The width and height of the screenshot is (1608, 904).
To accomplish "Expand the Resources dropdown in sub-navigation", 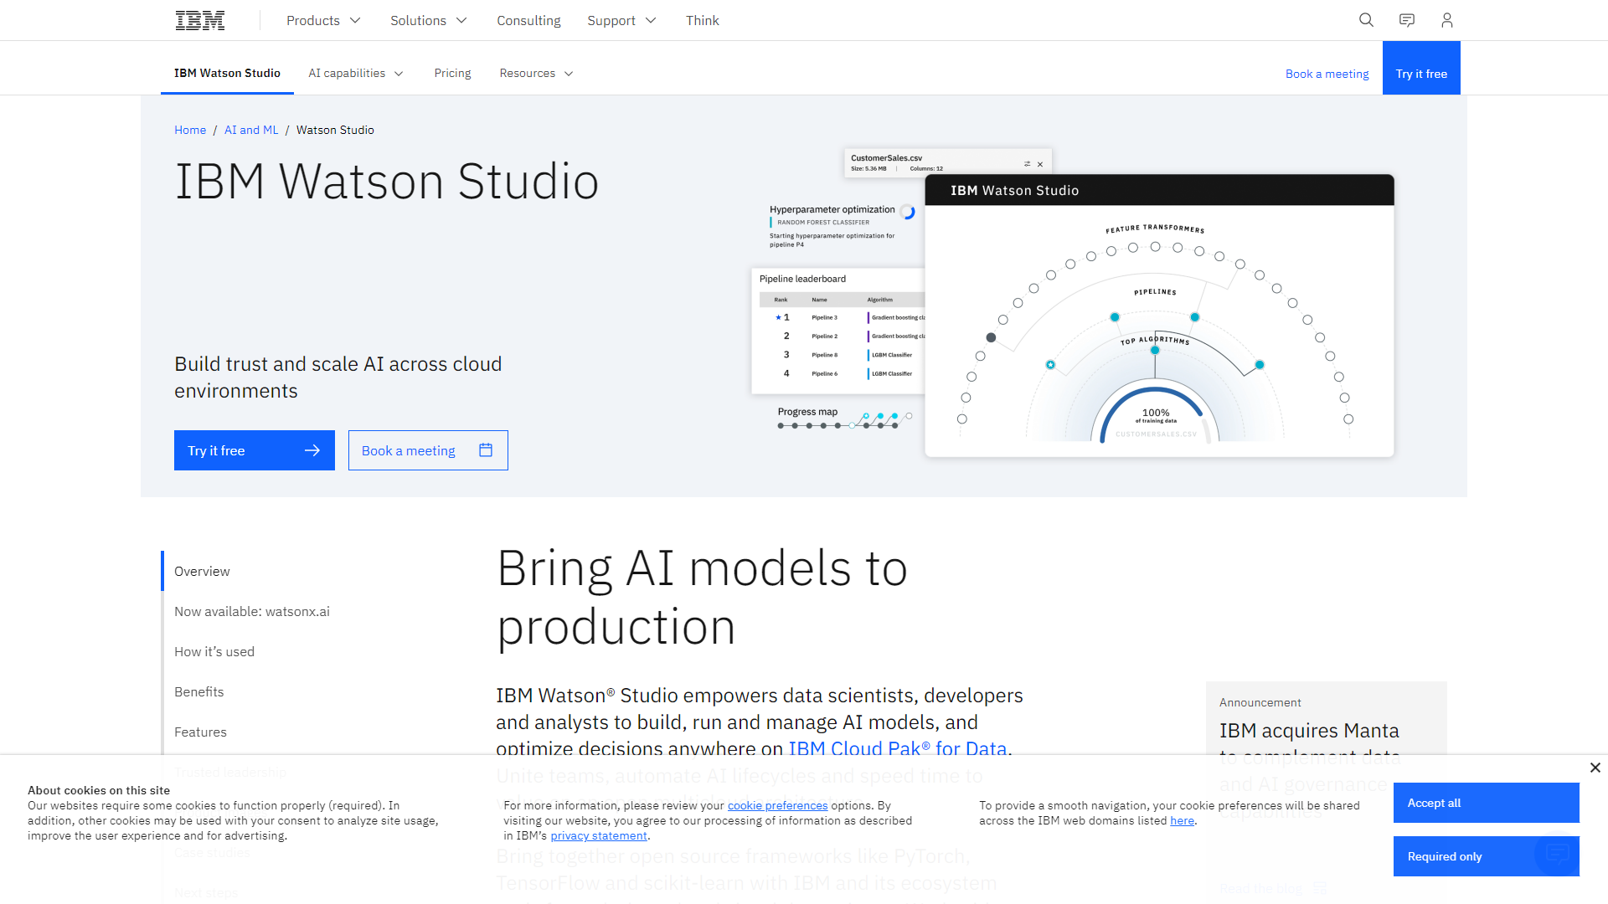I will 536,73.
